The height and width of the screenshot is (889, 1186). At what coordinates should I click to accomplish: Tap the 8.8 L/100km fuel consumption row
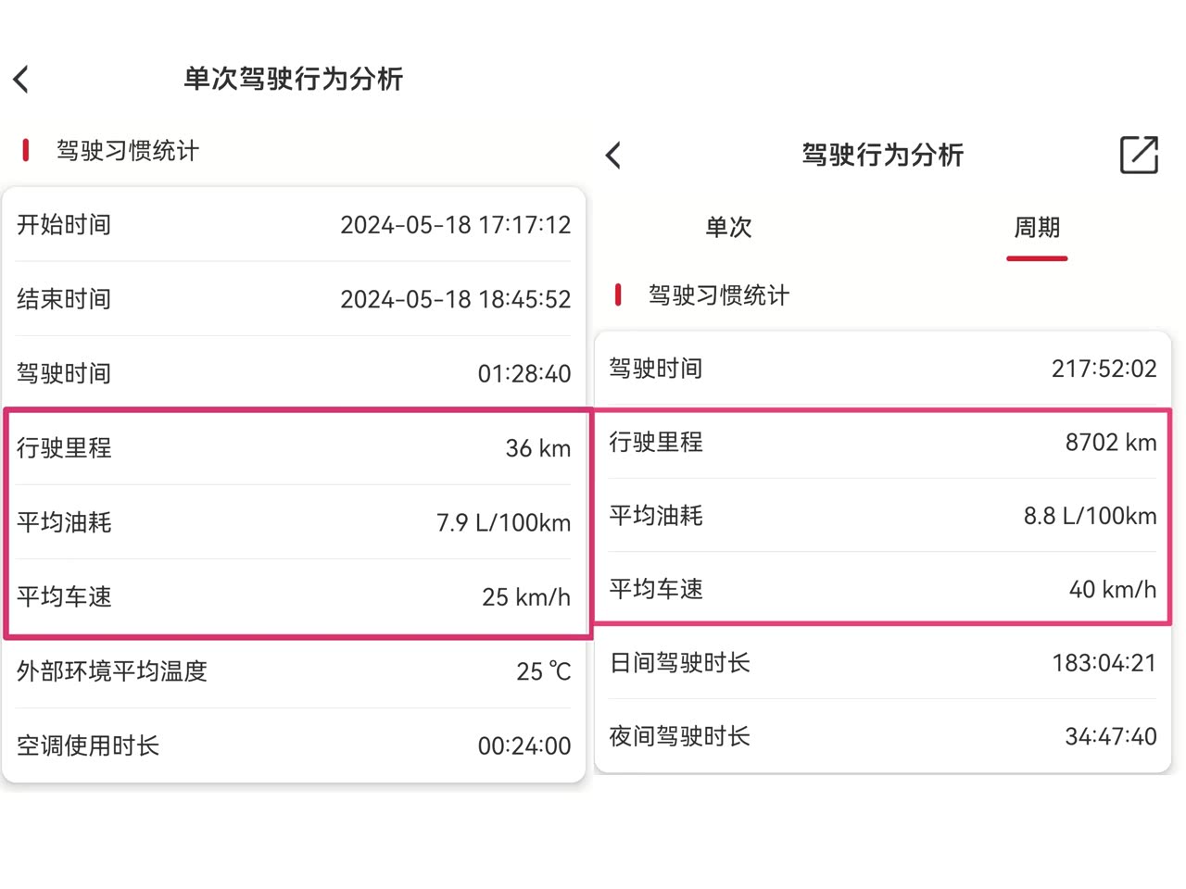[x=882, y=516]
